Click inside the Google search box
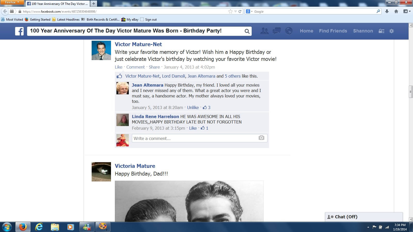The width and height of the screenshot is (413, 232). 314,11
